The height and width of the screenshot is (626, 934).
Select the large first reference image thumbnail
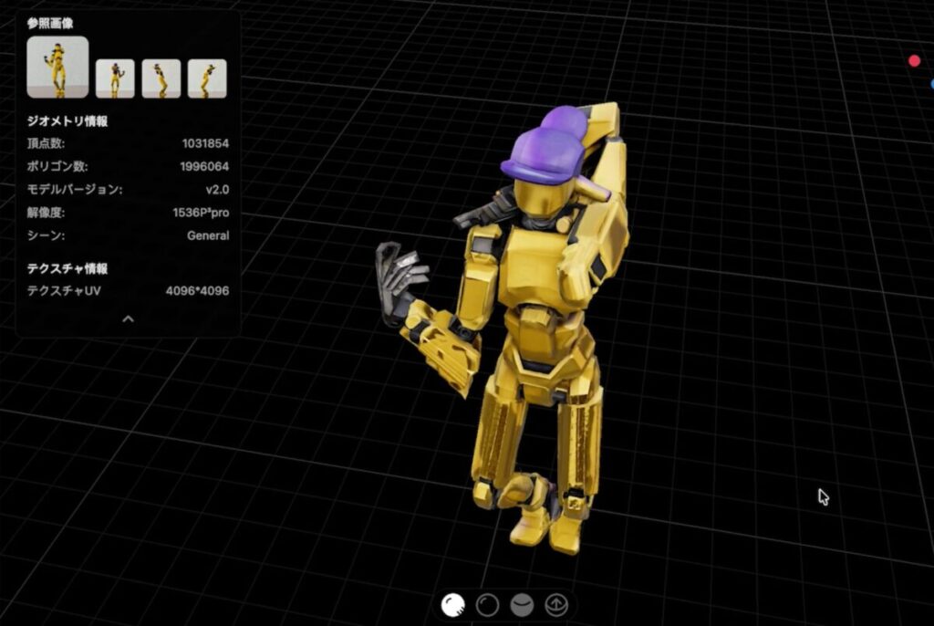coord(57,67)
